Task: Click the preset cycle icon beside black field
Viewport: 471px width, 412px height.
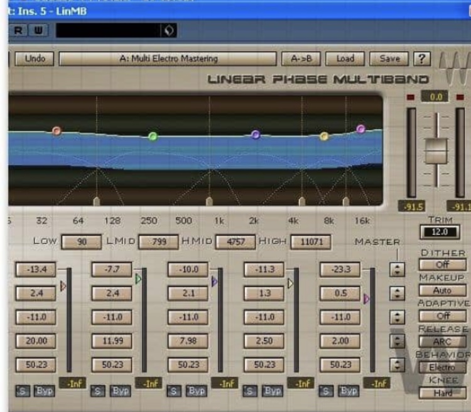Action: [169, 30]
